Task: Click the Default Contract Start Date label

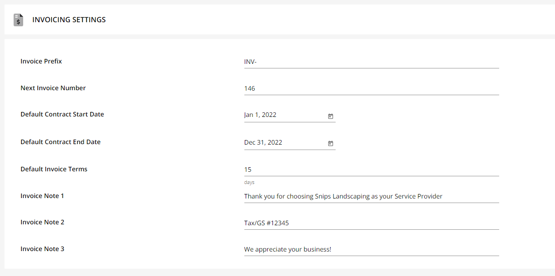Action: point(62,114)
